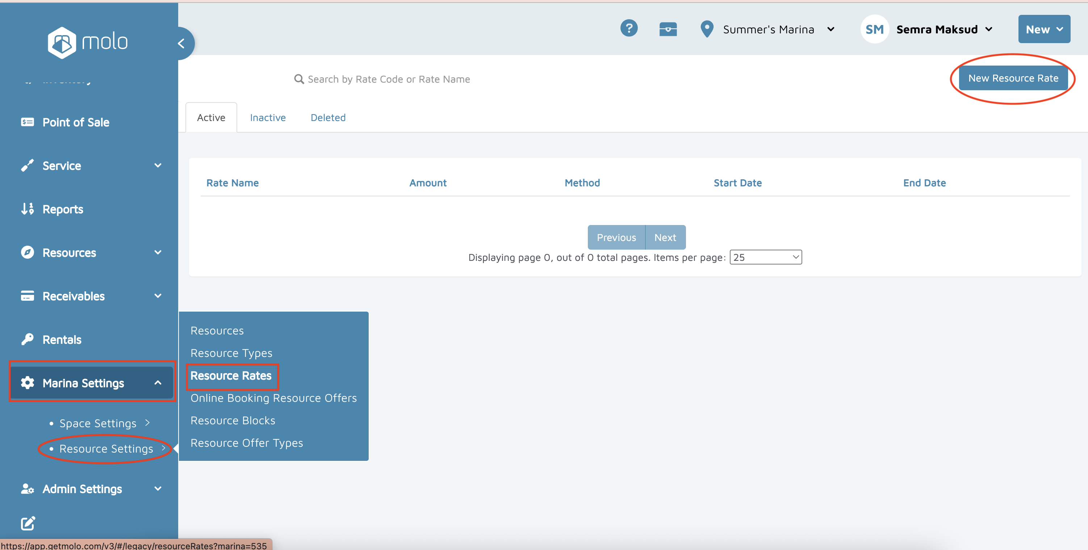Expand the Service menu chevron
The image size is (1088, 550).
pyautogui.click(x=158, y=166)
